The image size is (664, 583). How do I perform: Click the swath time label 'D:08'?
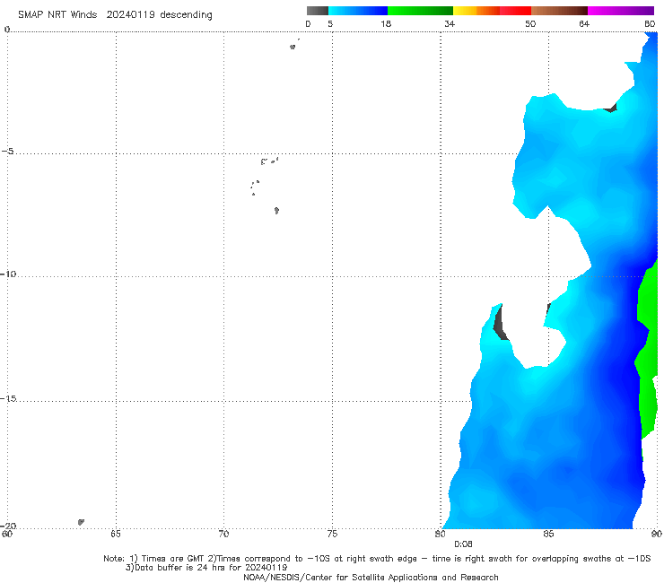click(x=463, y=544)
